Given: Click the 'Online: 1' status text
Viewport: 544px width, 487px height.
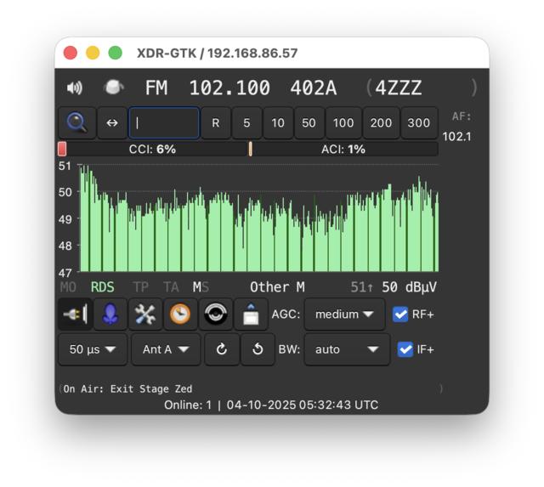Looking at the screenshot, I should [x=188, y=405].
